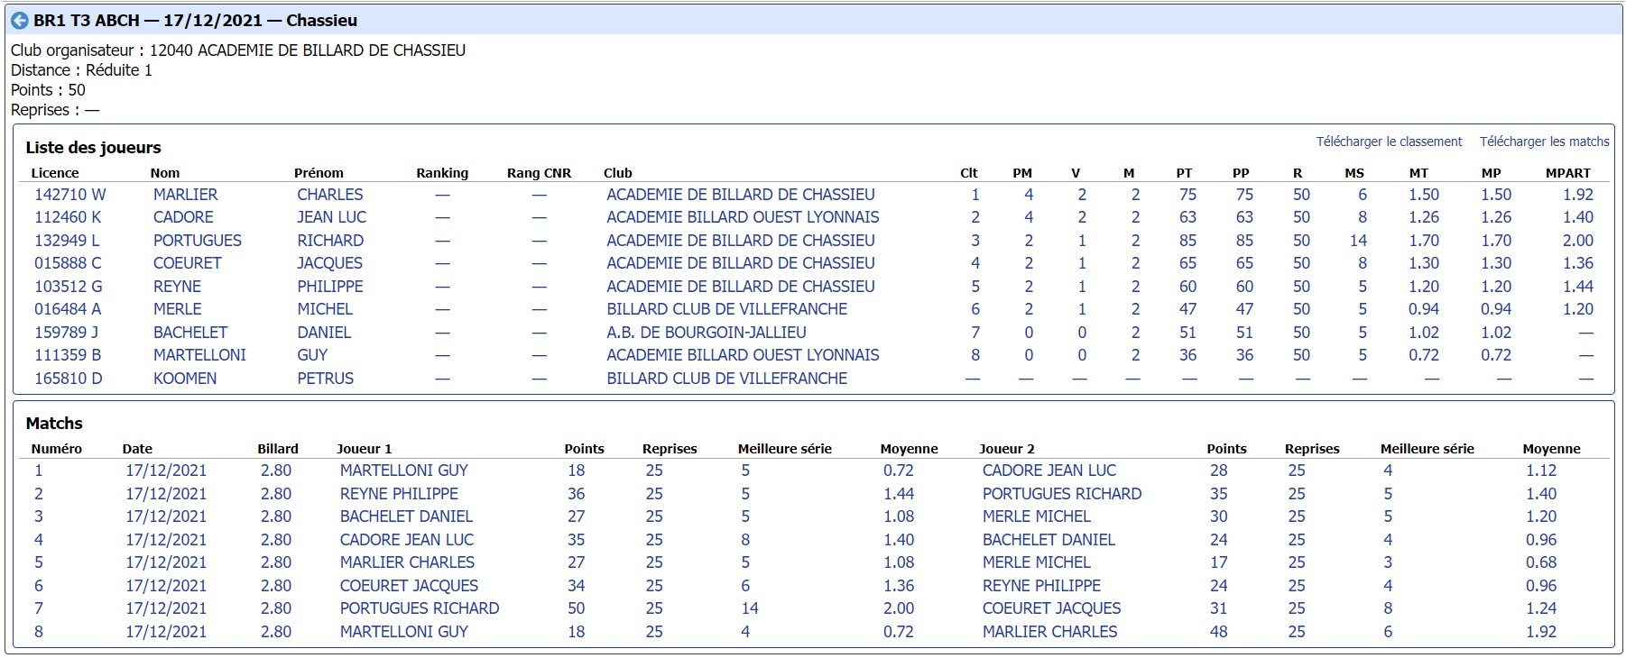The width and height of the screenshot is (1626, 658).
Task: Open player KOOMEN in players list
Action: pos(185,379)
